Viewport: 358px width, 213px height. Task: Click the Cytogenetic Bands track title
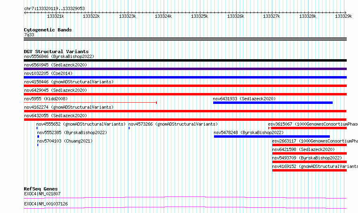48,30
